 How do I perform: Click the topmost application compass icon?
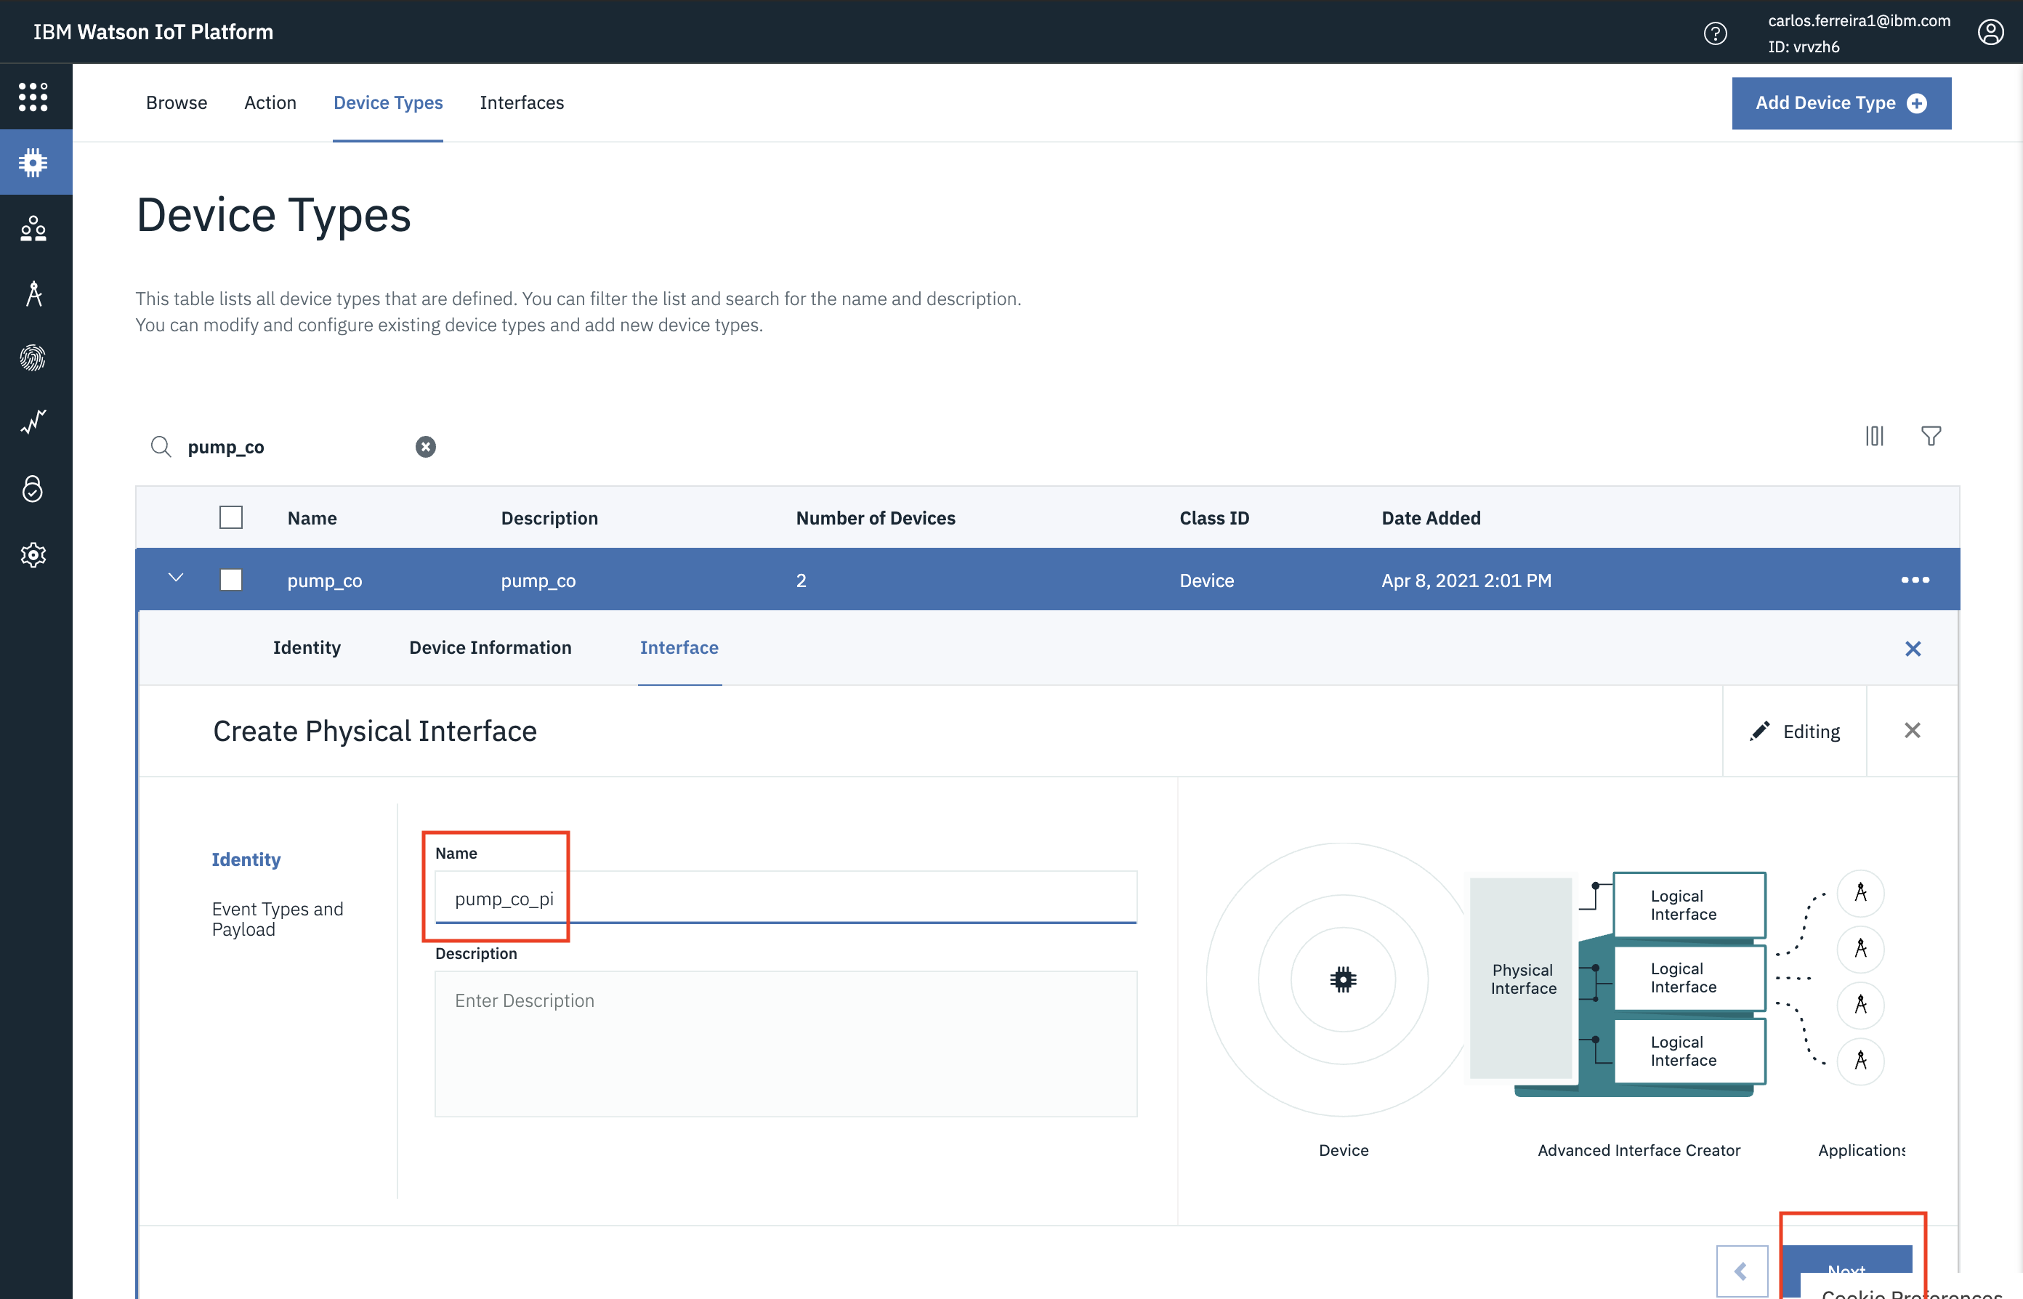pos(1860,892)
